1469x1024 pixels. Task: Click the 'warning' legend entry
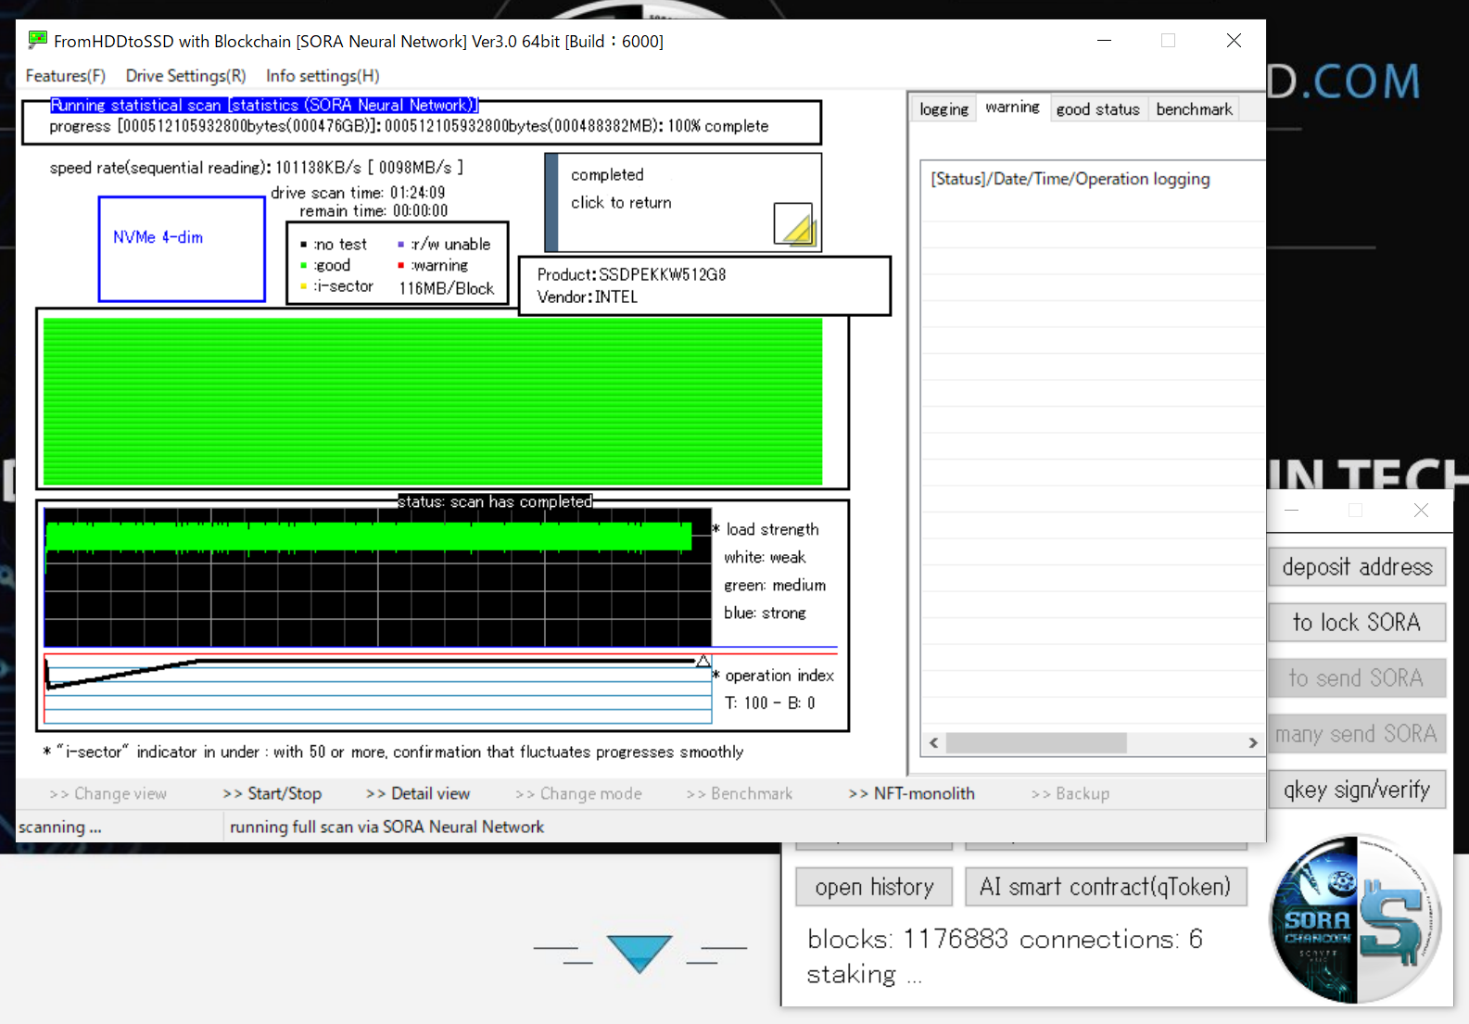[433, 266]
